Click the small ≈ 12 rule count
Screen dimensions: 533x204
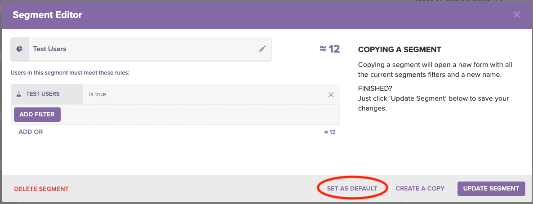330,132
